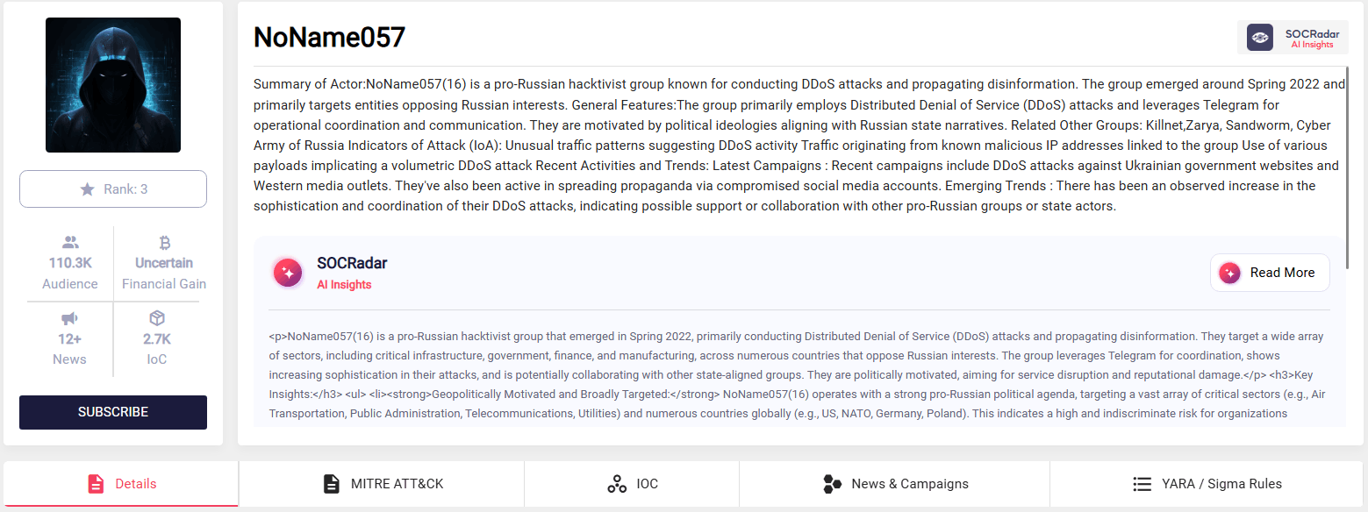Click the IOC three-circles icon

pos(617,484)
